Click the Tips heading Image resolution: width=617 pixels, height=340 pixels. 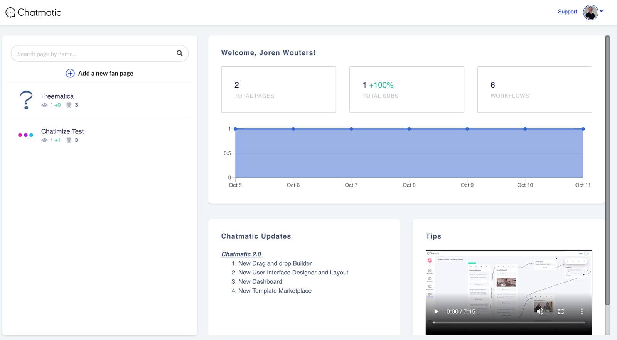click(x=433, y=236)
